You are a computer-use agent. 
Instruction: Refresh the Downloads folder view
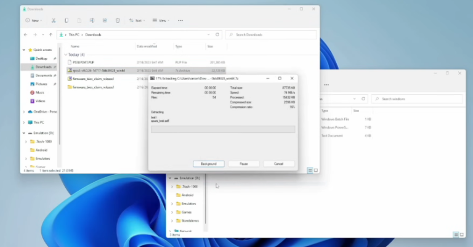(217, 34)
